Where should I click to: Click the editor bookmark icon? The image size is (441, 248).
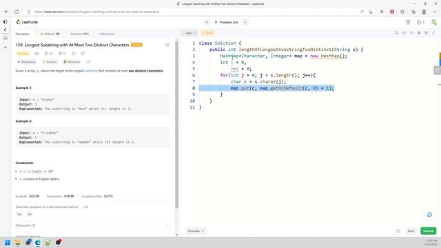(x=397, y=33)
